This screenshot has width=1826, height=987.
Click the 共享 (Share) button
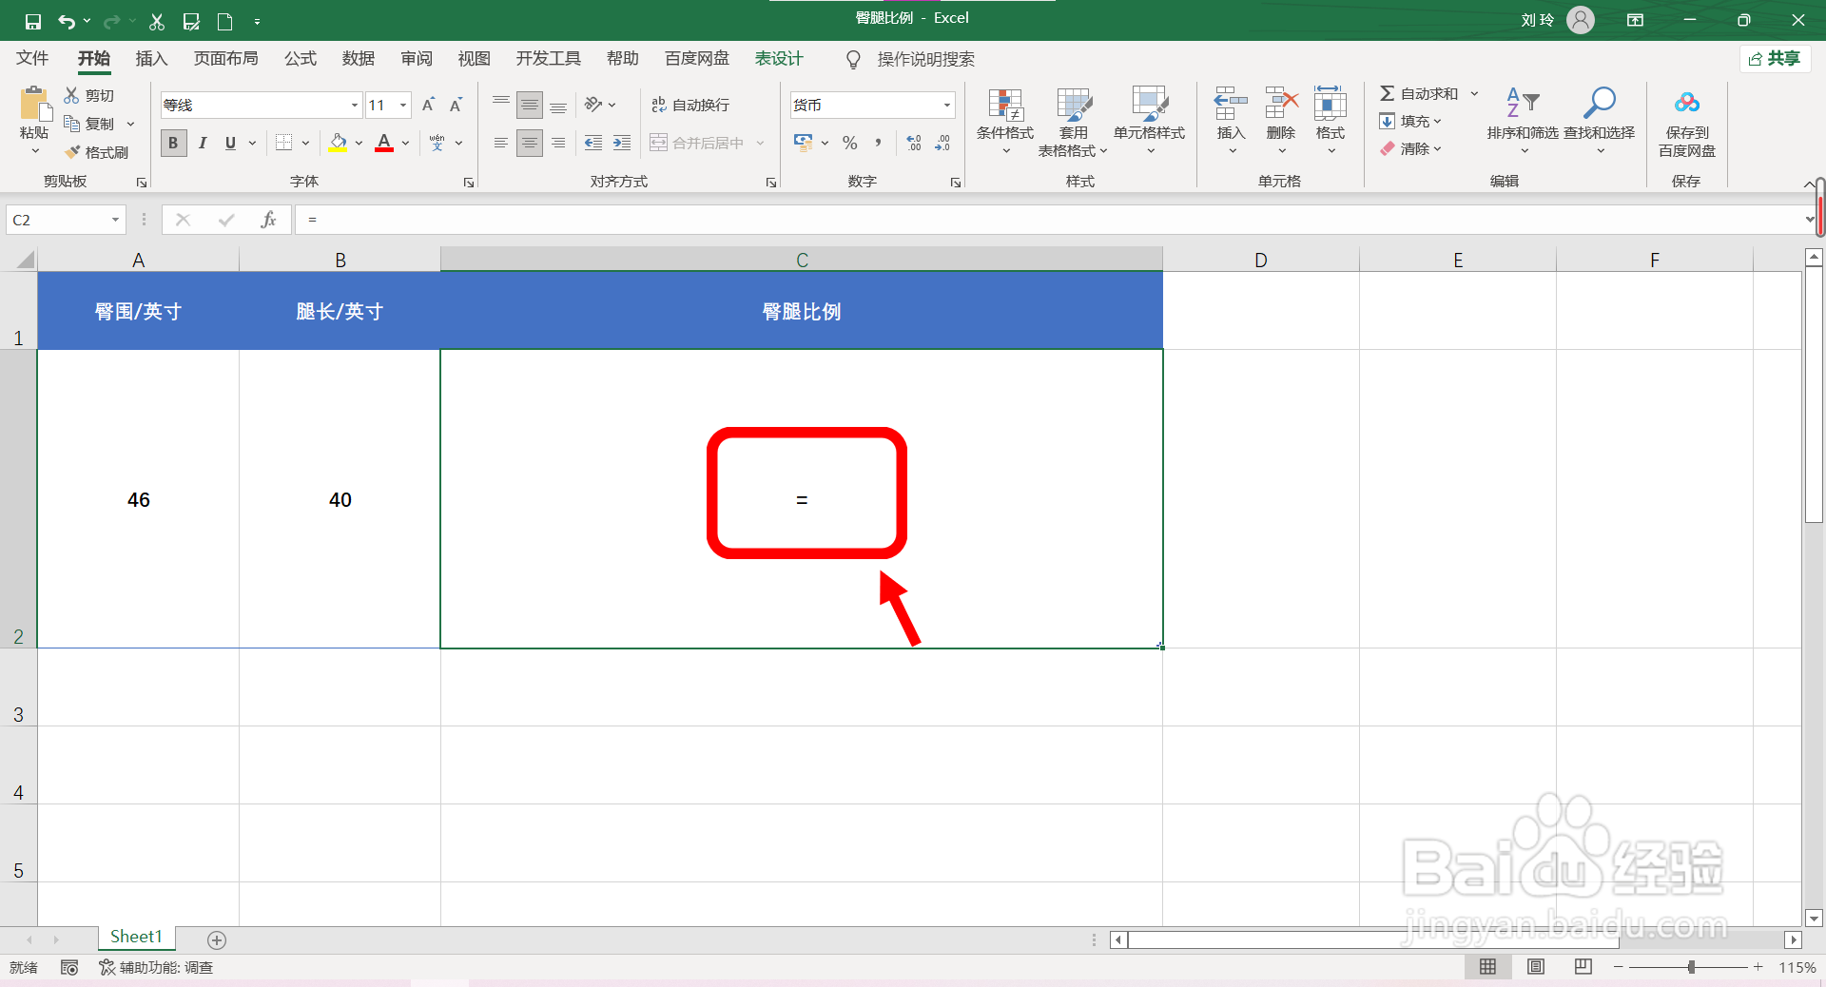click(1776, 58)
